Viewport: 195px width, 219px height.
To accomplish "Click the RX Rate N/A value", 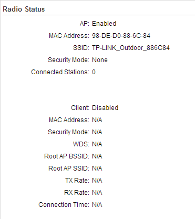I will 97,193.
